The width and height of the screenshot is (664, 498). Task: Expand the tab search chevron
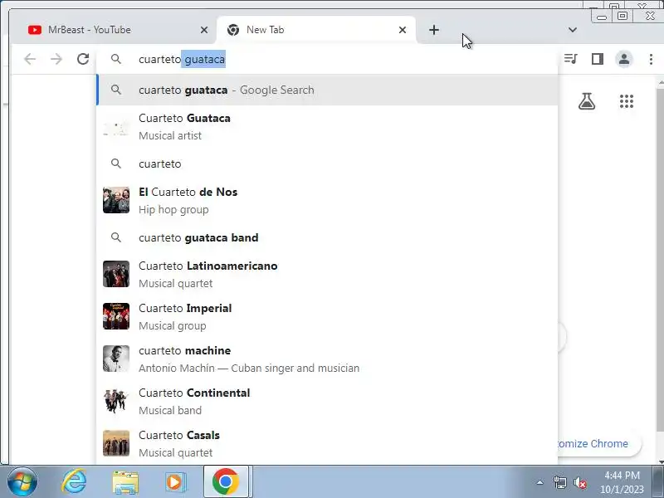click(x=573, y=30)
